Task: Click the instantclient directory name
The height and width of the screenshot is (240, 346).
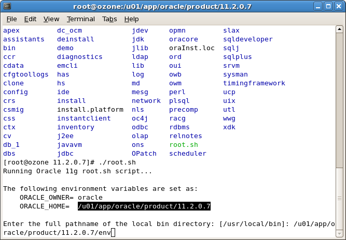Action: tap(84, 118)
